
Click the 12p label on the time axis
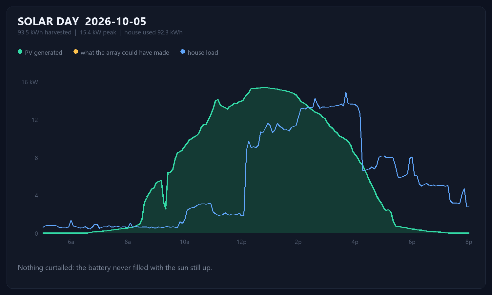pos(241,242)
